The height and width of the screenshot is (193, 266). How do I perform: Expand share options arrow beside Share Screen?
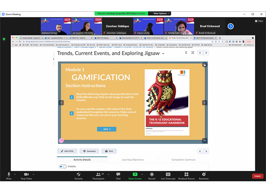142,174
